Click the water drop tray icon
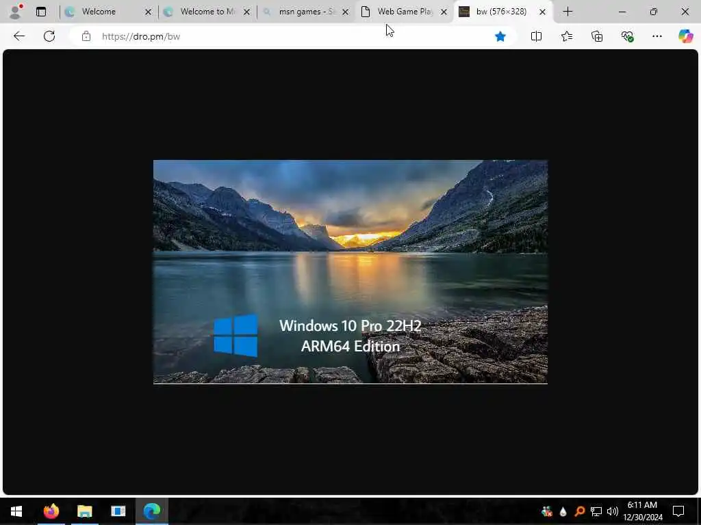This screenshot has width=701, height=525. click(x=563, y=511)
